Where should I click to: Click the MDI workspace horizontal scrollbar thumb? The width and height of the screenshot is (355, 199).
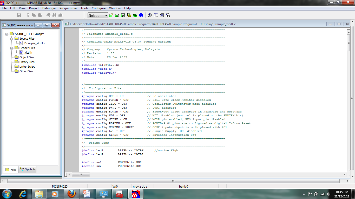173,181
